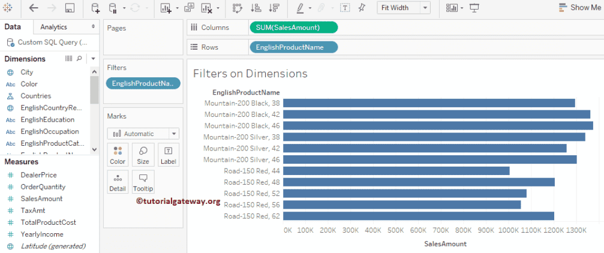Click the search icon in Dimensions header
The width and height of the screenshot is (604, 253).
(x=79, y=58)
